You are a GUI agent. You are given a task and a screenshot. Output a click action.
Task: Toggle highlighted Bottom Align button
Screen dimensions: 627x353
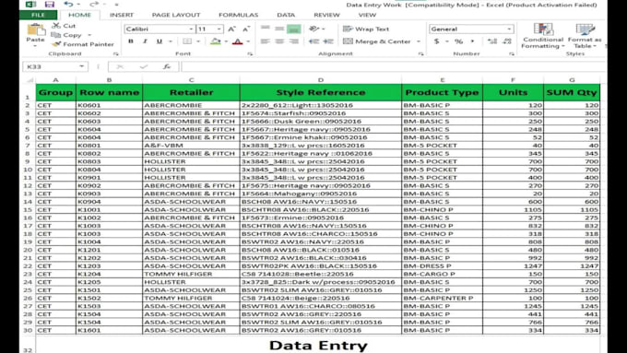click(x=293, y=29)
